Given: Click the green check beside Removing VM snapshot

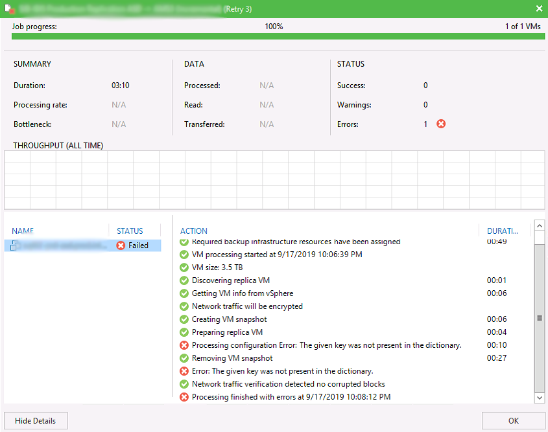Looking at the screenshot, I should (x=184, y=358).
